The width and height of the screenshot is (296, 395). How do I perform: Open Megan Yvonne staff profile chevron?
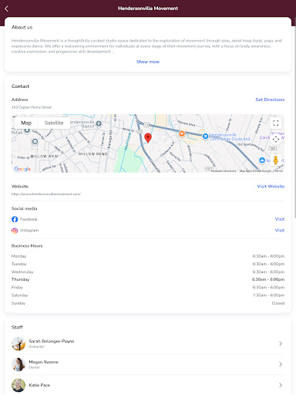[x=281, y=364]
